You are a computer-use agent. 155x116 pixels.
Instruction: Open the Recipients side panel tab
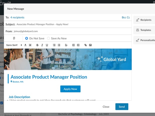coord(144,20)
